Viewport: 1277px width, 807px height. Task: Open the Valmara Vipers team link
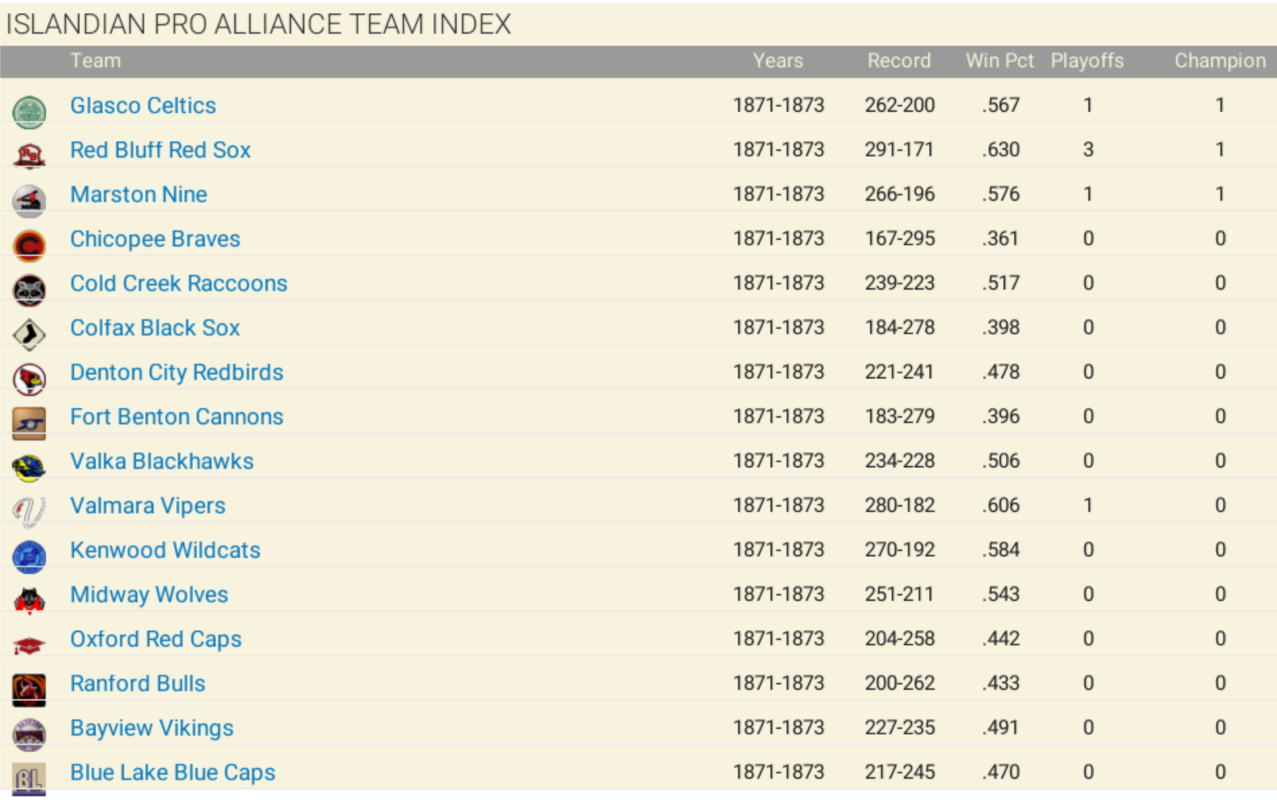click(x=148, y=506)
